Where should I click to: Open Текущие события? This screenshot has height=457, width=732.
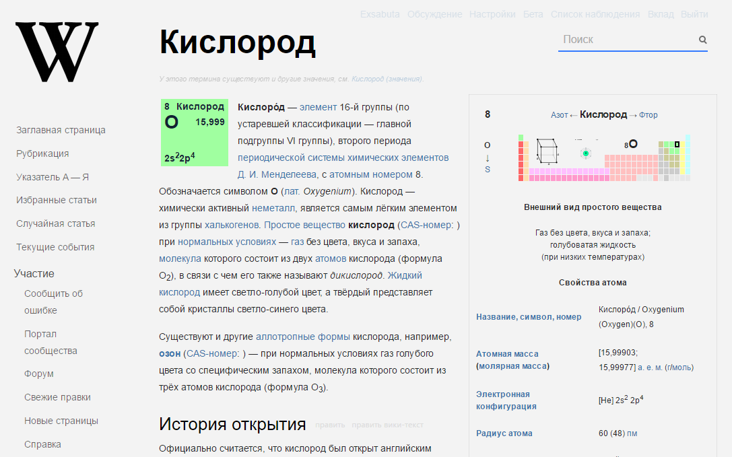(x=55, y=247)
